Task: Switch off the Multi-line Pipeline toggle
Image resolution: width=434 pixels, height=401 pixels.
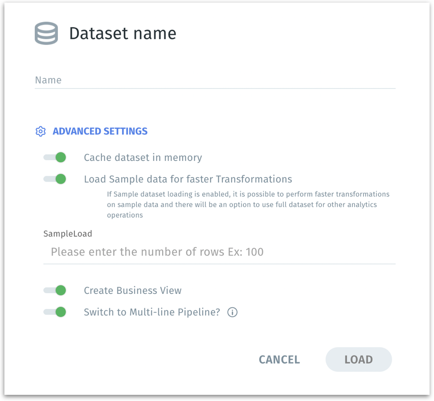Action: coord(55,312)
